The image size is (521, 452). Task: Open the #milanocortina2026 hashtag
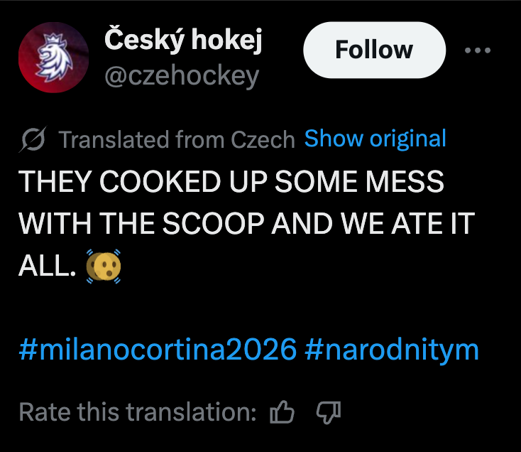coord(156,350)
